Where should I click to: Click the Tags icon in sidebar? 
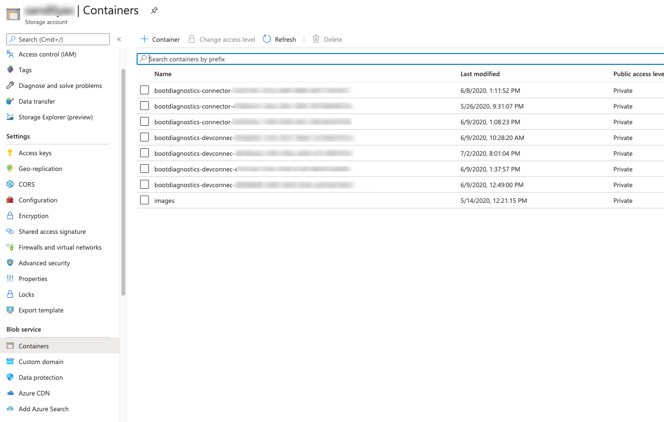(x=10, y=70)
